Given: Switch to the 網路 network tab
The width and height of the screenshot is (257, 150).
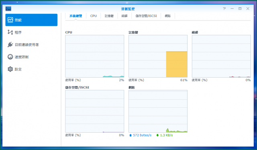Looking at the screenshot, I should pos(168,16).
